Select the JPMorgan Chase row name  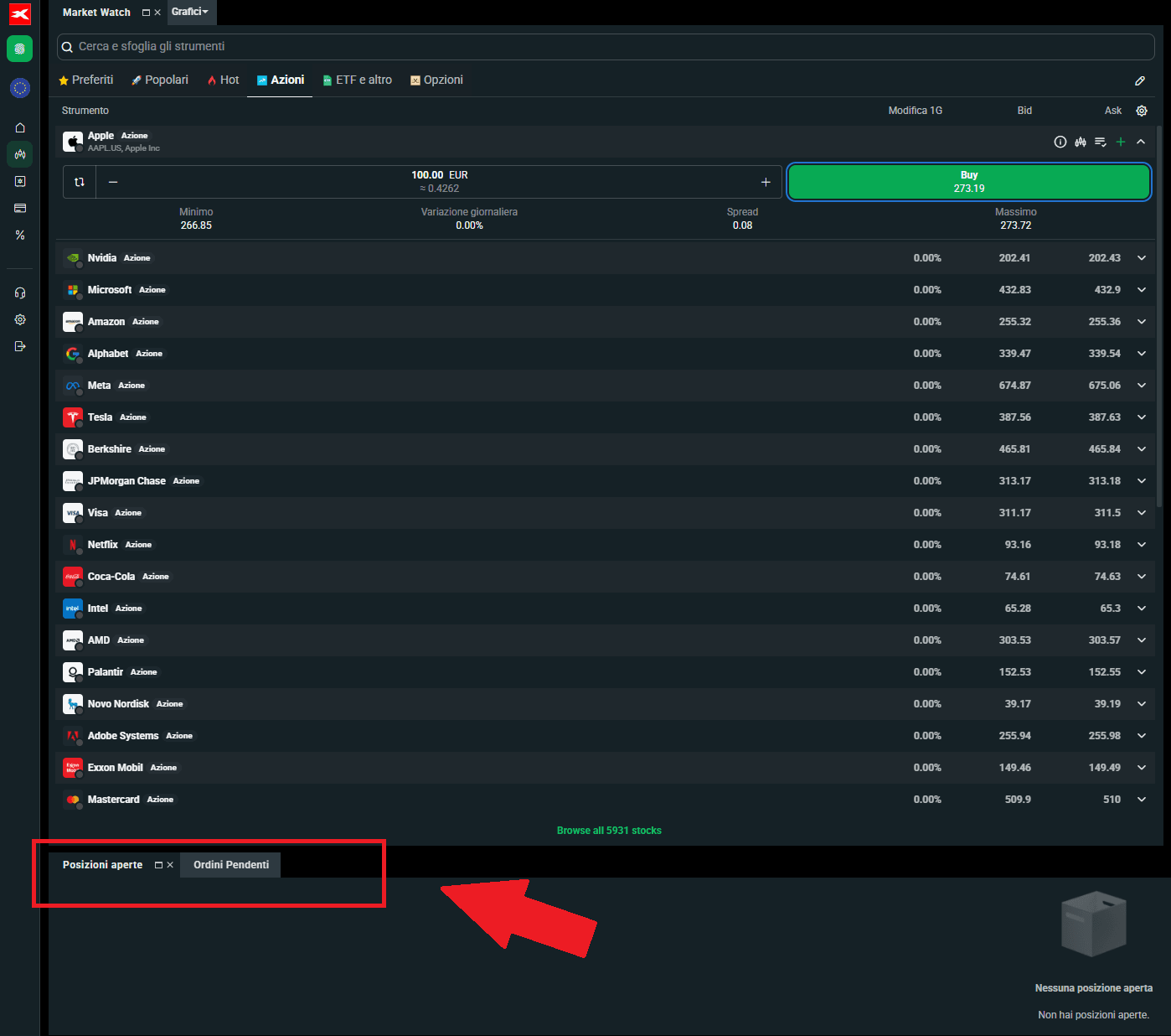click(126, 481)
